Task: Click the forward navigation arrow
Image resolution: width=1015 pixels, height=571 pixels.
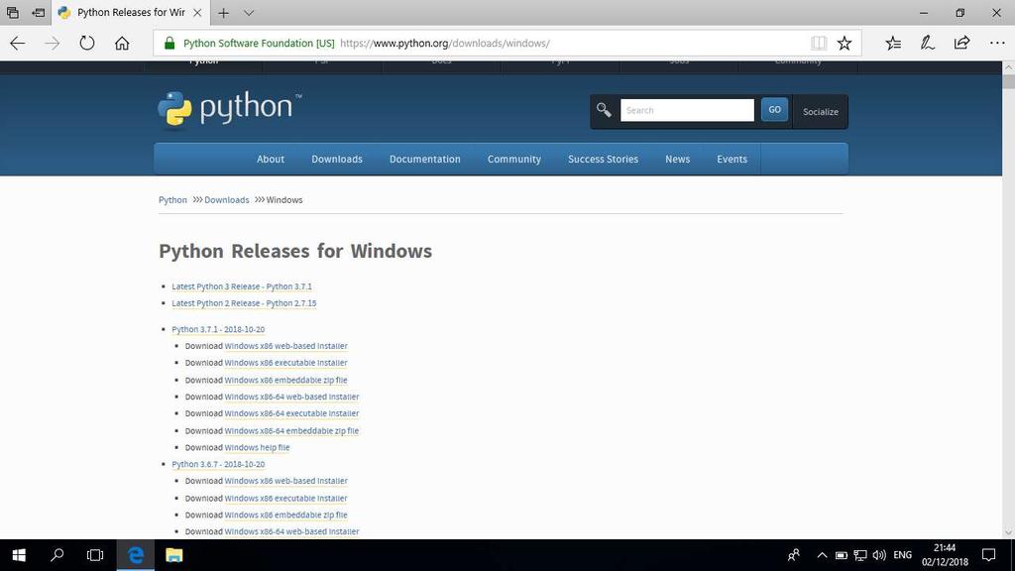Action: coord(53,44)
